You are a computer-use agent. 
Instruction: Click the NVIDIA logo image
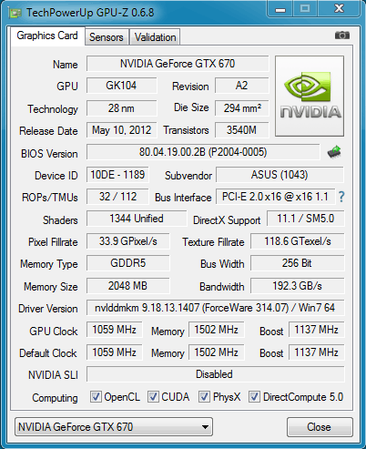310,96
